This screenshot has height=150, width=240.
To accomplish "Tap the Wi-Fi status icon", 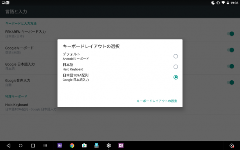I will coord(223,3).
